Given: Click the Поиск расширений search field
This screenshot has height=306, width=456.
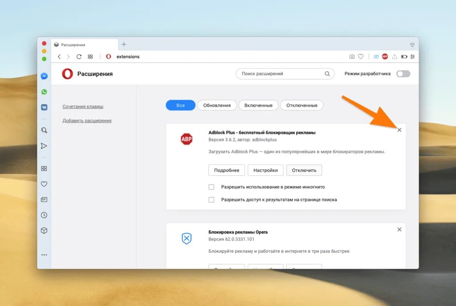Looking at the screenshot, I should pos(285,73).
